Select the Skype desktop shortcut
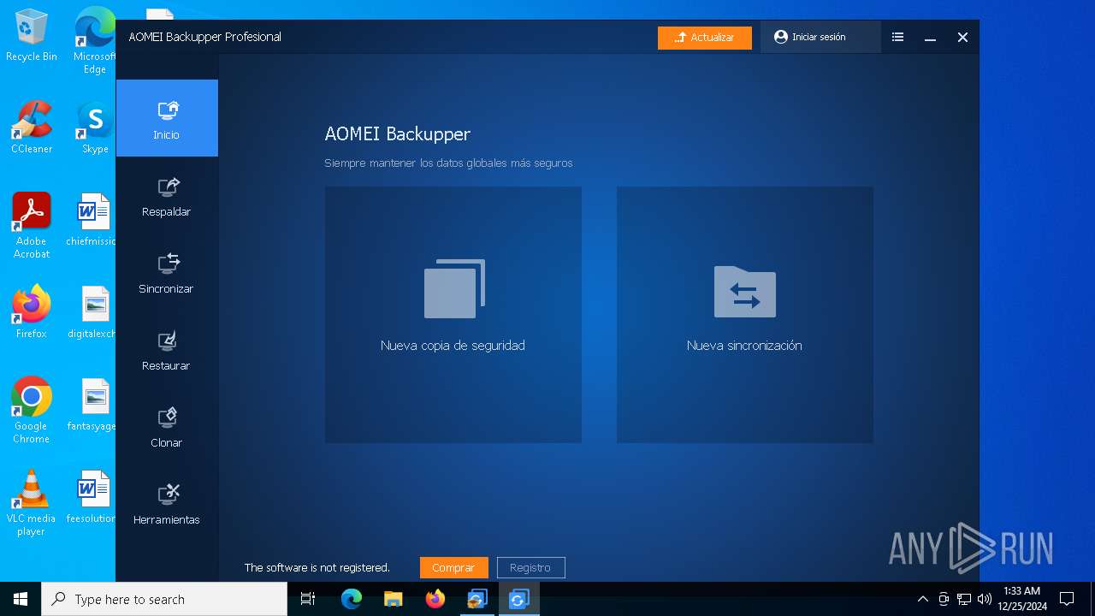Viewport: 1095px width, 616px height. (x=95, y=127)
